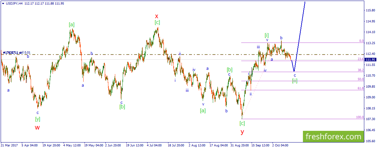Select the #17635711 sell order label
This screenshot has width=377, height=149.
[17, 52]
